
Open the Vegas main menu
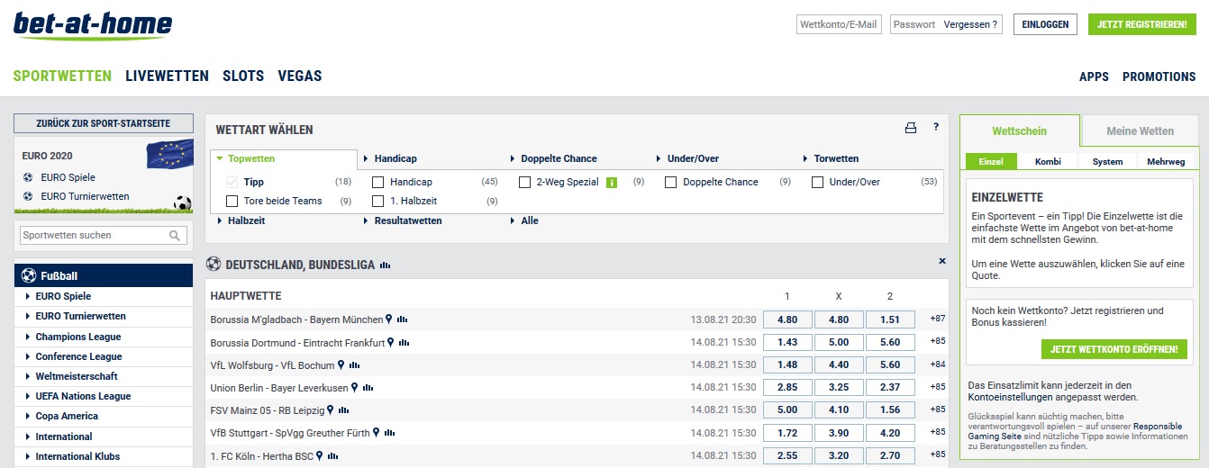(x=300, y=76)
